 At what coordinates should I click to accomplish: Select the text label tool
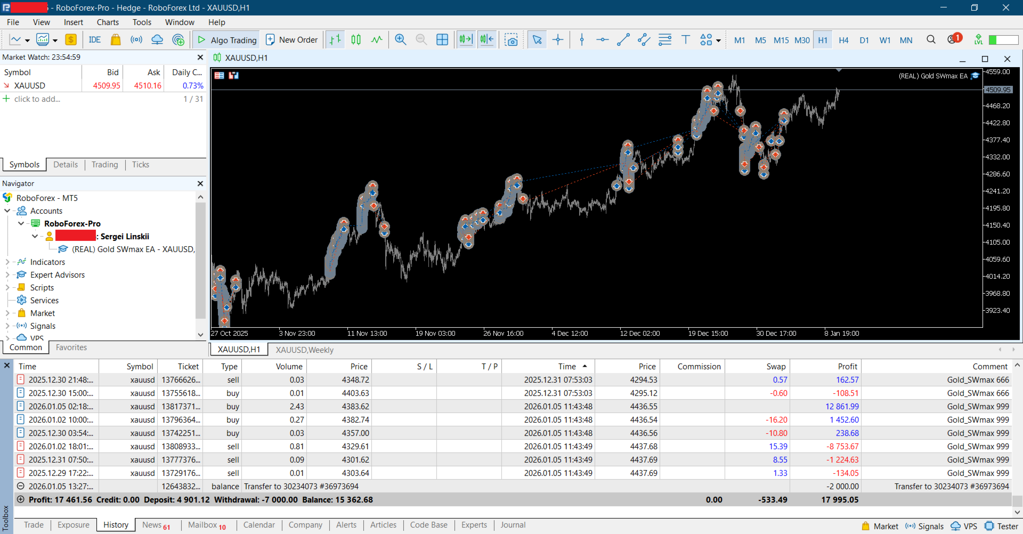pyautogui.click(x=686, y=40)
